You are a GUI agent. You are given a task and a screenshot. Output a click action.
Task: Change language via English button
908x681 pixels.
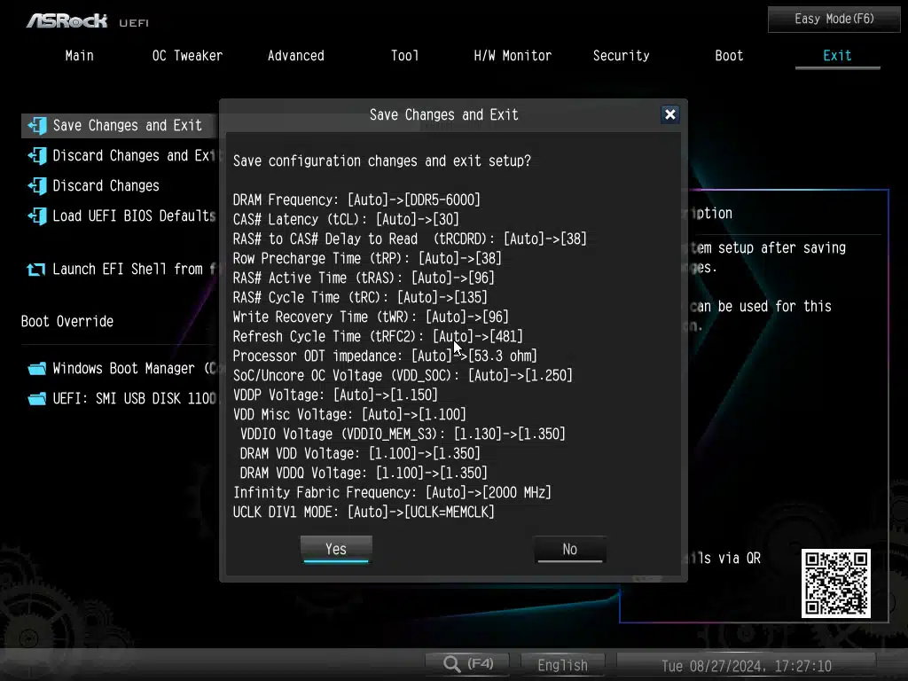point(562,664)
